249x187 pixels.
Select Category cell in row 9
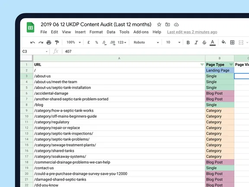pyautogui.click(x=220, y=110)
